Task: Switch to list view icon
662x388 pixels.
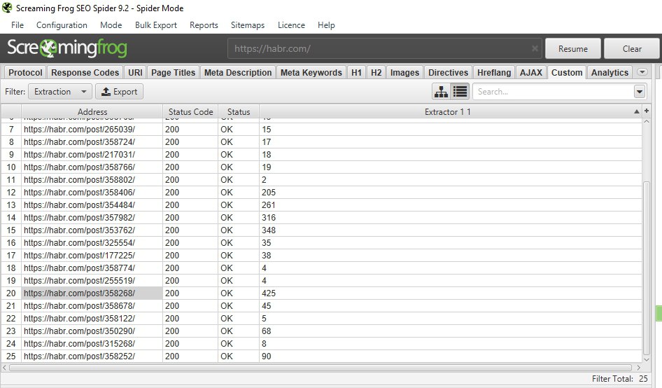Action: (460, 92)
